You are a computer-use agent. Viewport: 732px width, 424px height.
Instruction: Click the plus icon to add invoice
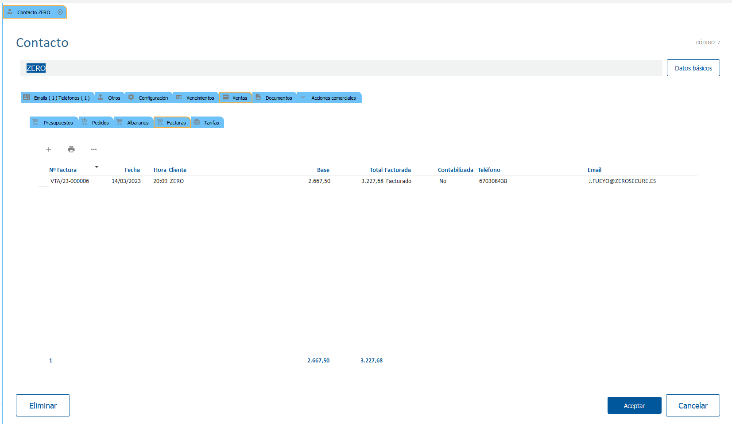(x=49, y=149)
